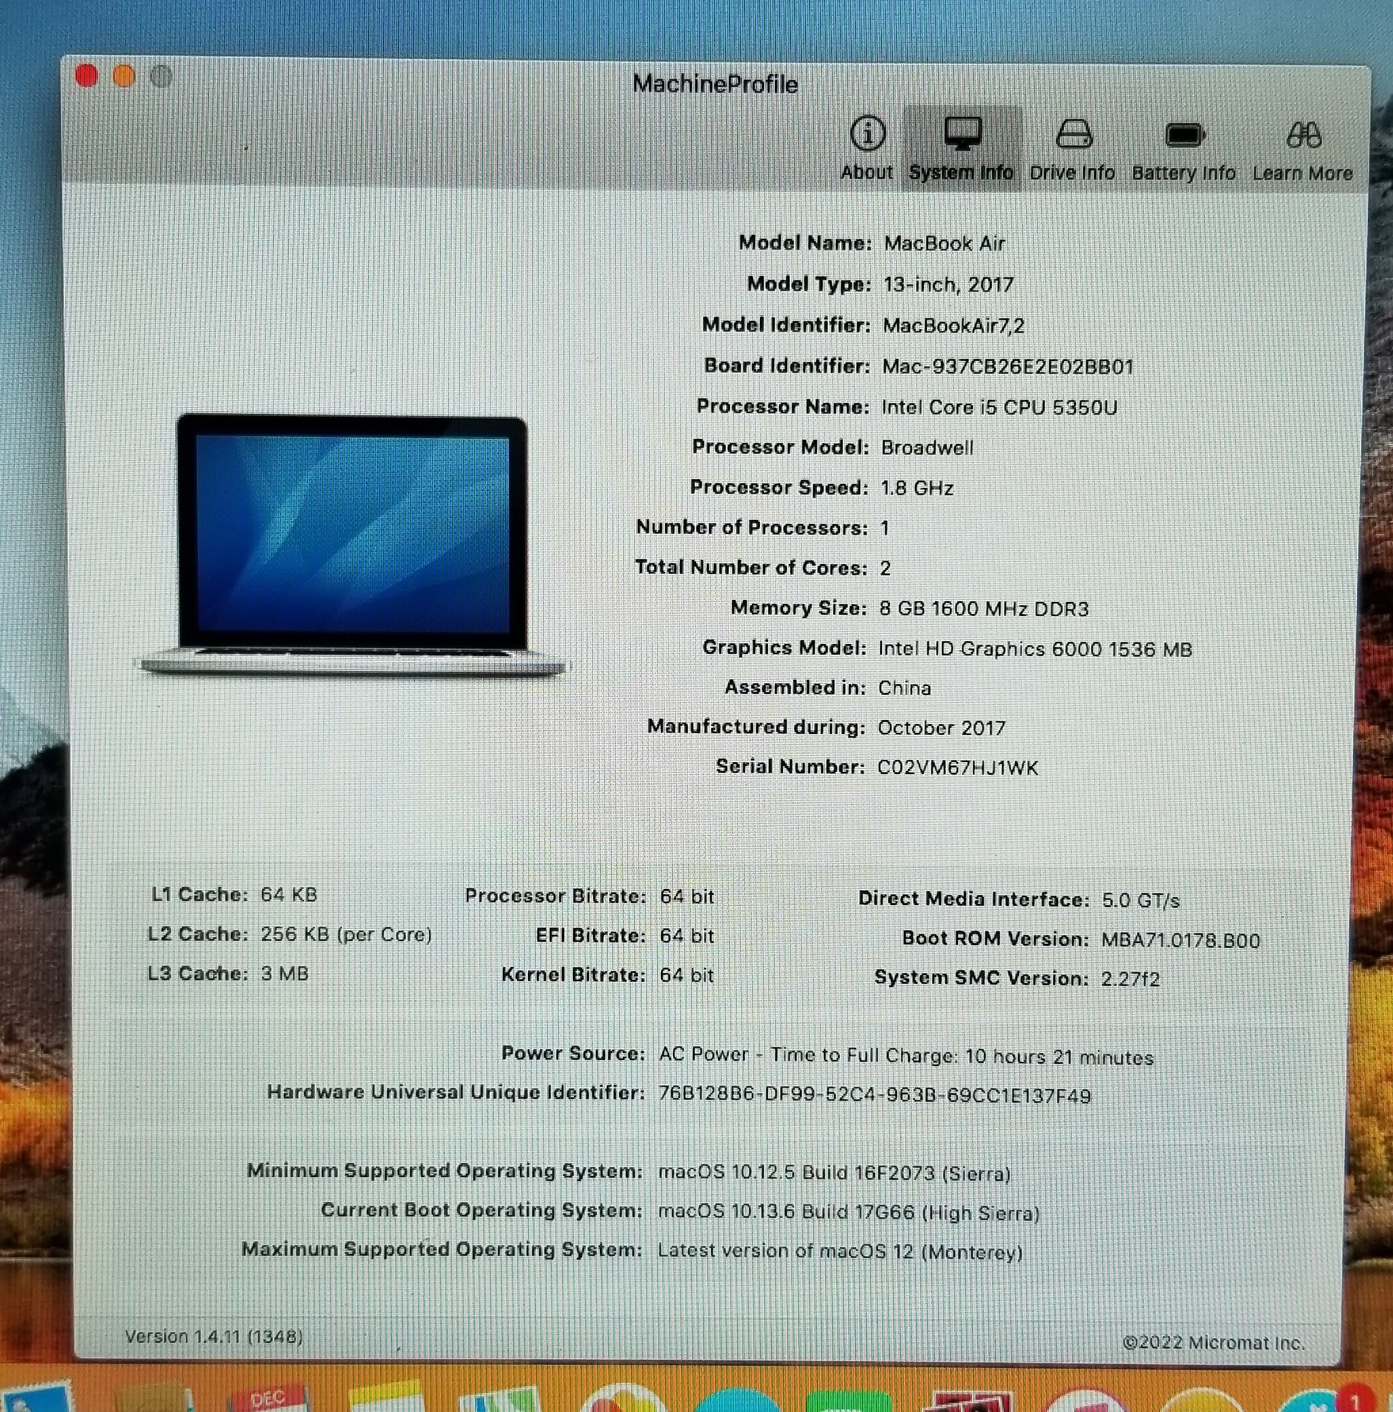Close the MachineProfile window

tap(86, 76)
